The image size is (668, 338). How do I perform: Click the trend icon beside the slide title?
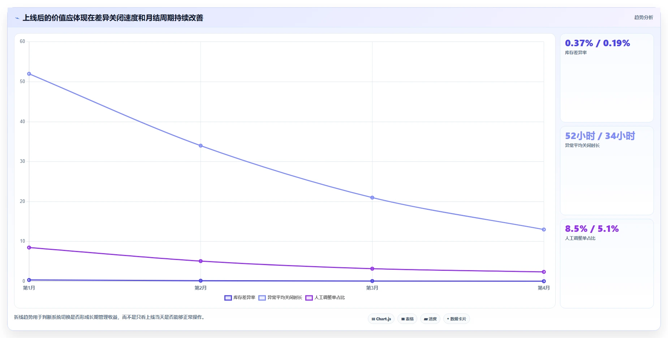click(17, 18)
